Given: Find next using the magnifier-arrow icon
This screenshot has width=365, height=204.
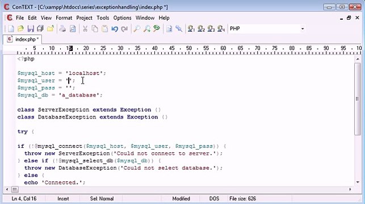Looking at the screenshot, I should [x=146, y=29].
